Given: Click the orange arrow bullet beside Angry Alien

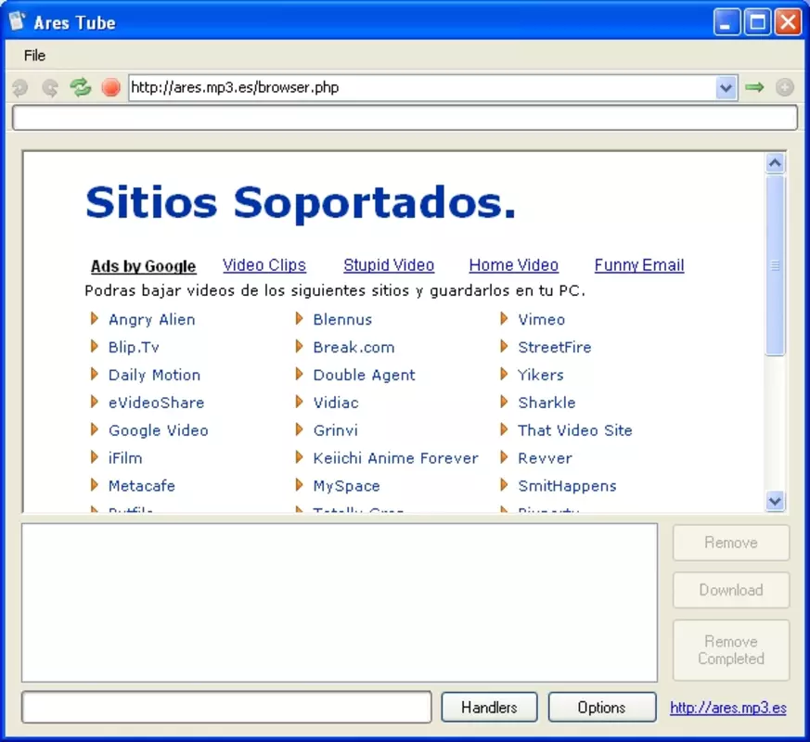Looking at the screenshot, I should coord(94,318).
